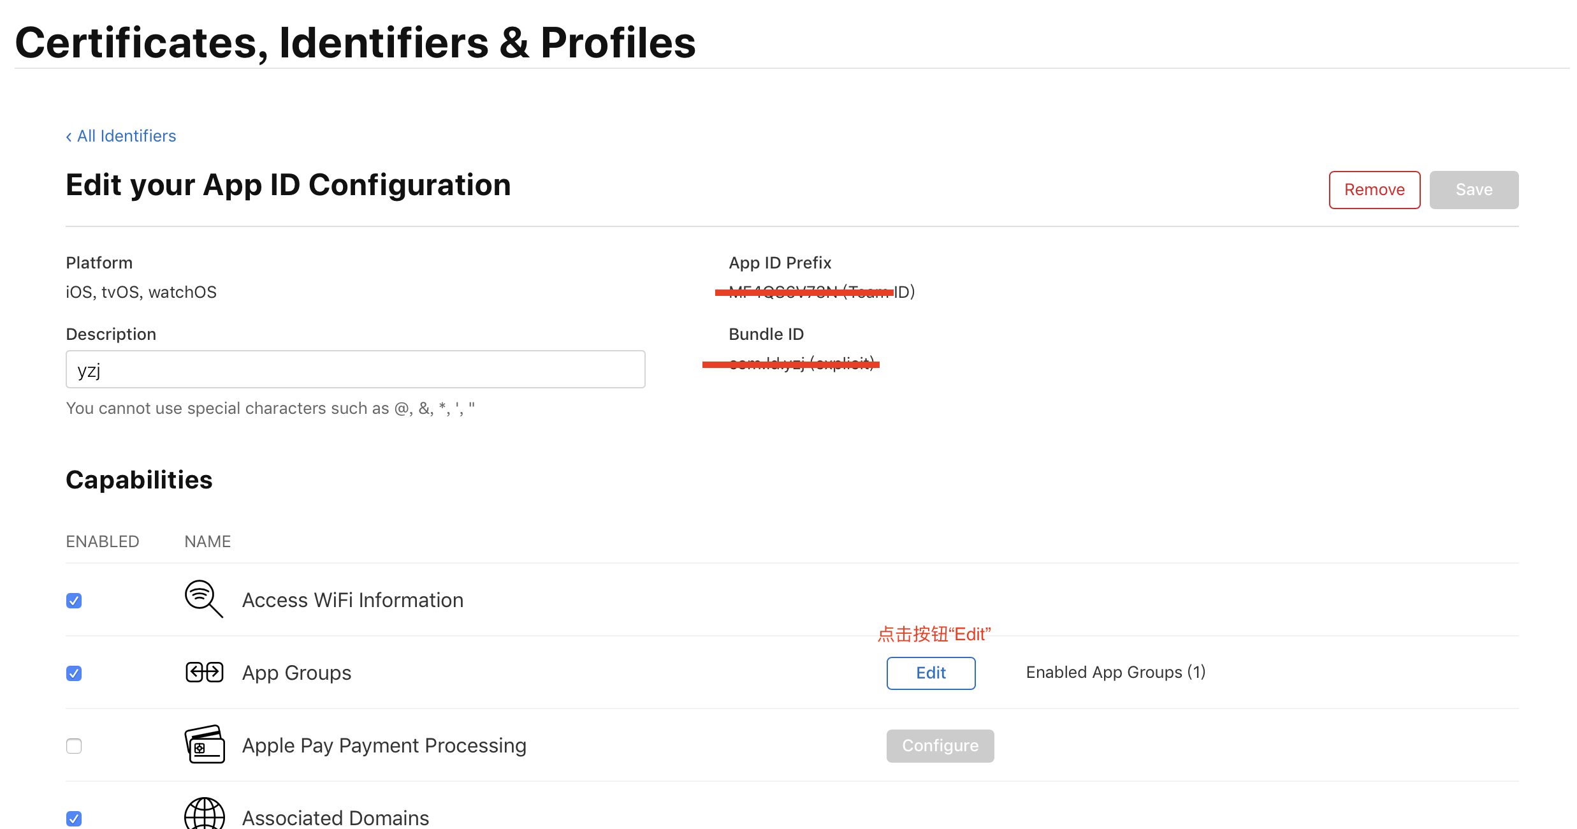Disable the Associated Domains checkbox

point(74,819)
